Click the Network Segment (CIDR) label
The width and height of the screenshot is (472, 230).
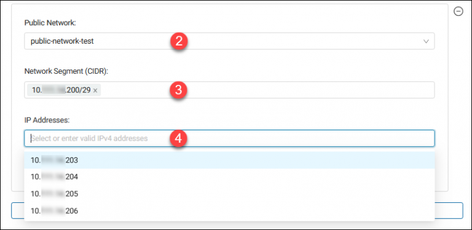[x=65, y=72]
